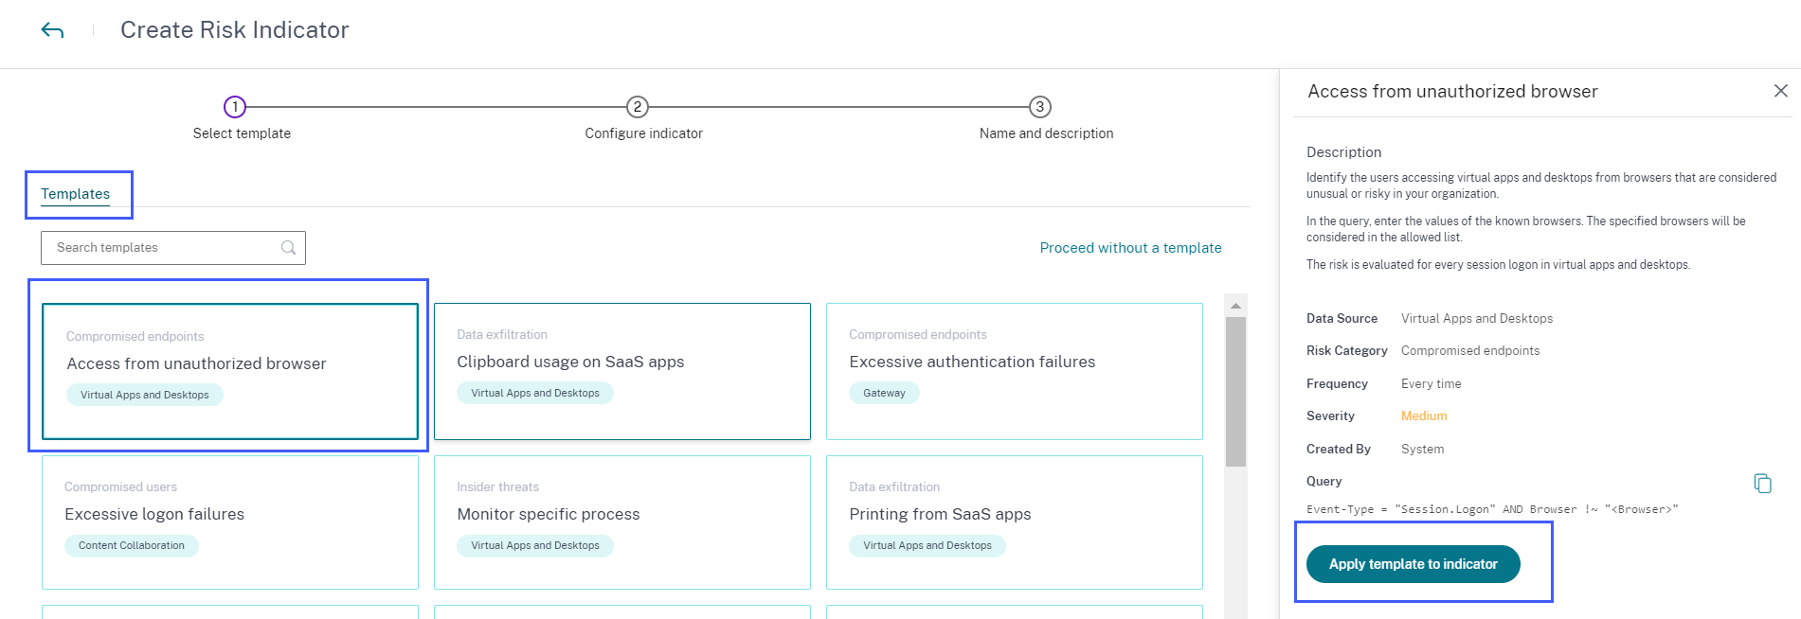Image resolution: width=1801 pixels, height=619 pixels.
Task: Pick the Excessive logon failures template
Action: tap(230, 522)
